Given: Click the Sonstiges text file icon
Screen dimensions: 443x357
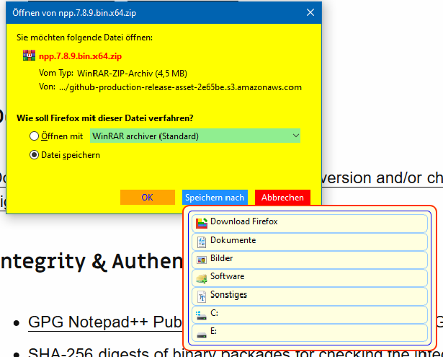Looking at the screenshot, I should click(202, 296).
